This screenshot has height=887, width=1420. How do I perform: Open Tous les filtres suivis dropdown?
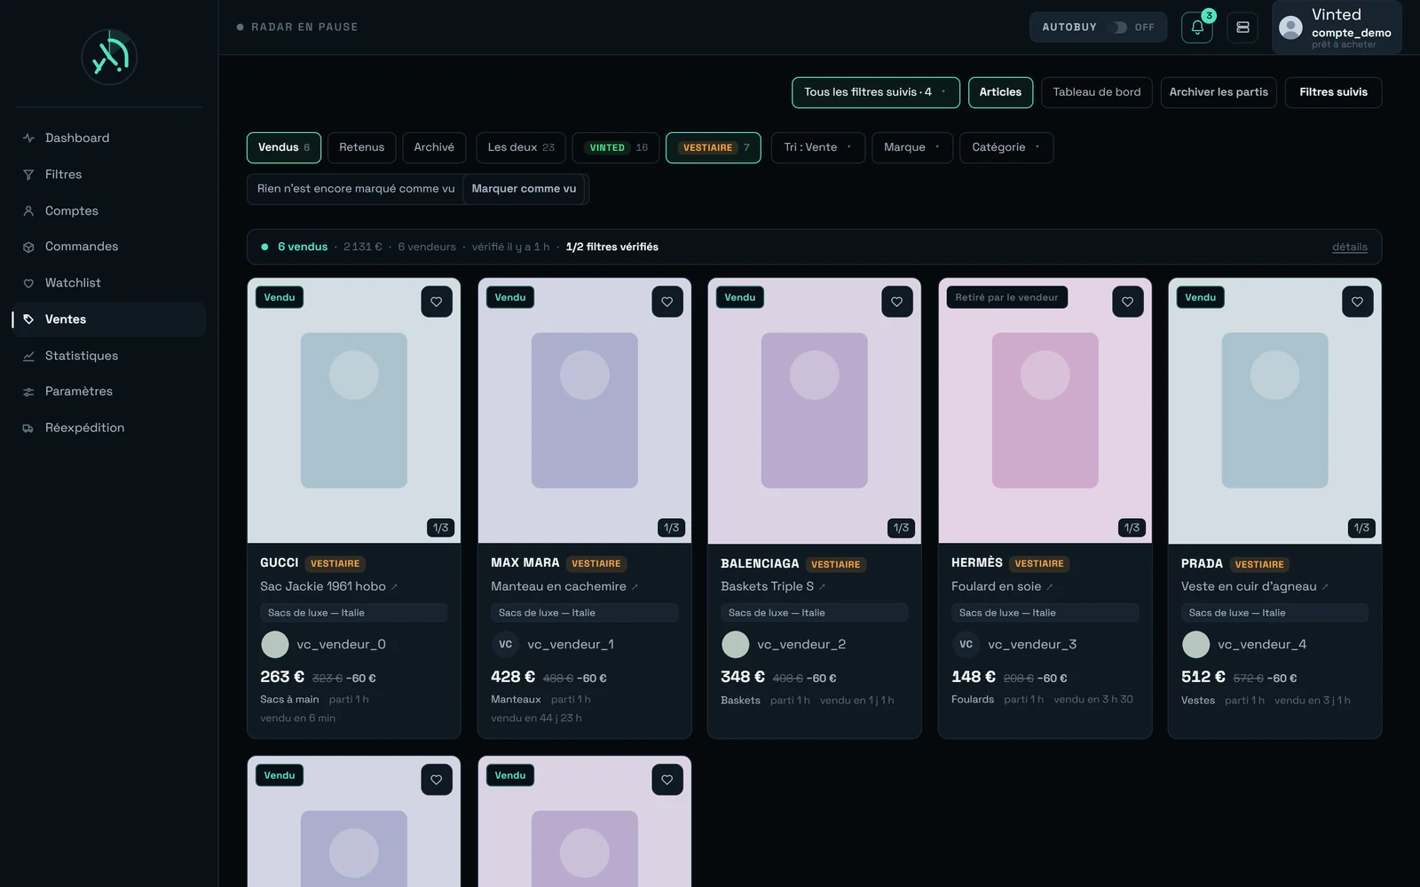click(x=876, y=92)
